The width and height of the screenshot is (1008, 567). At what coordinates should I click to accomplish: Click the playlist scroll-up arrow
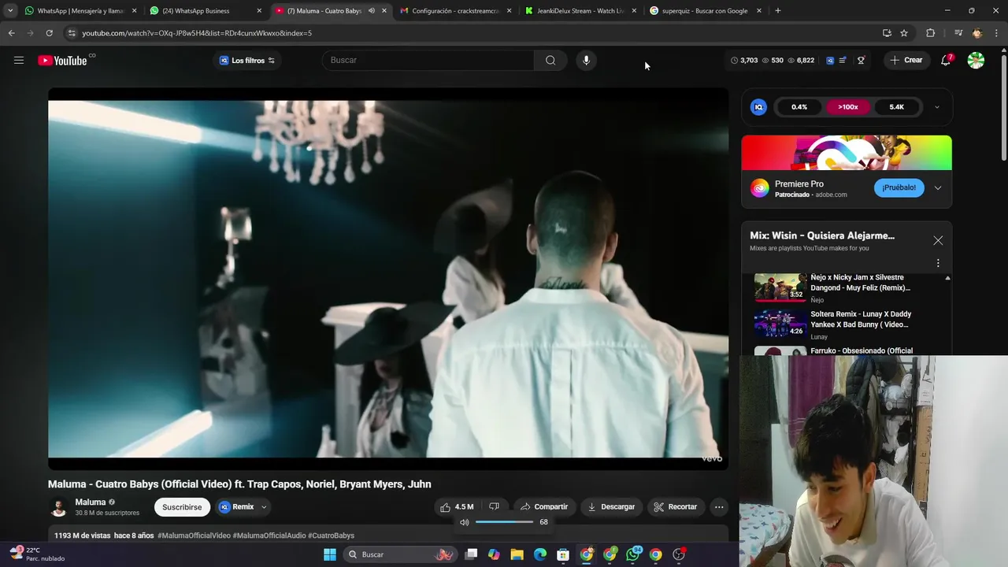click(x=947, y=278)
